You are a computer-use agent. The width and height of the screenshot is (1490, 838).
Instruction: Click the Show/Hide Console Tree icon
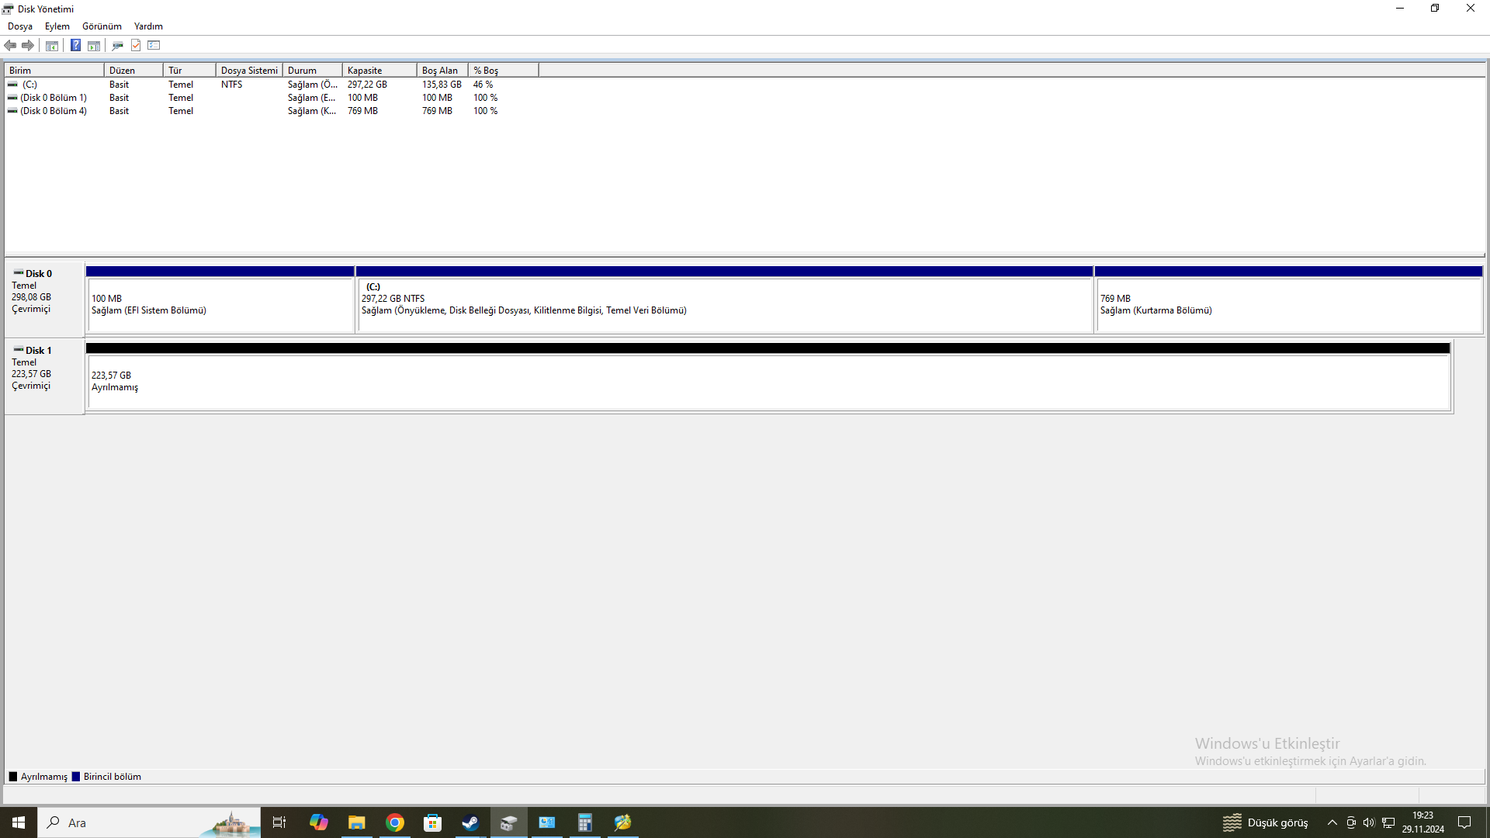click(x=52, y=46)
